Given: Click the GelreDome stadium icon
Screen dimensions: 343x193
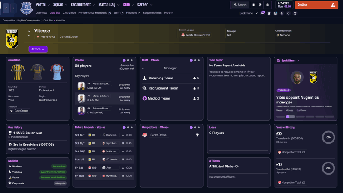Looking at the screenshot, I should [12, 111].
